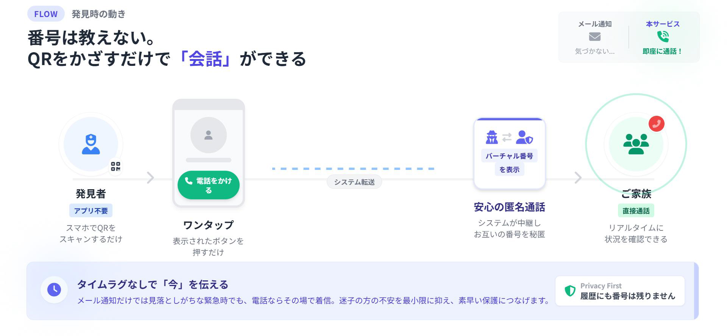Click the clock icon beside タイムラグなしで
727x336 pixels.
[54, 290]
